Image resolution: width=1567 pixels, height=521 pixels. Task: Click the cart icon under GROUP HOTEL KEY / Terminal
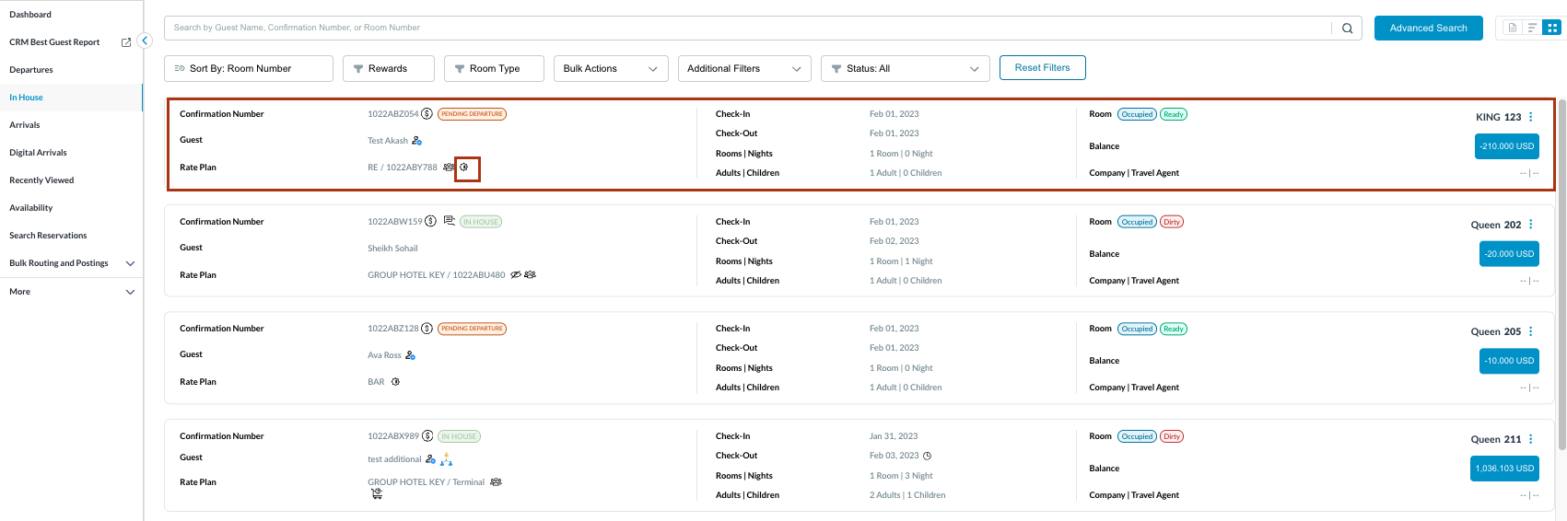click(377, 494)
